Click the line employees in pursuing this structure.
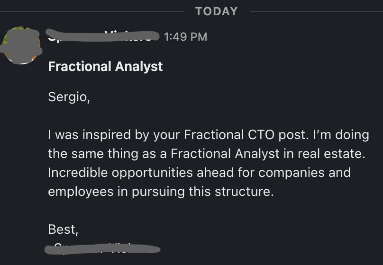The height and width of the screenshot is (265, 383). [161, 192]
